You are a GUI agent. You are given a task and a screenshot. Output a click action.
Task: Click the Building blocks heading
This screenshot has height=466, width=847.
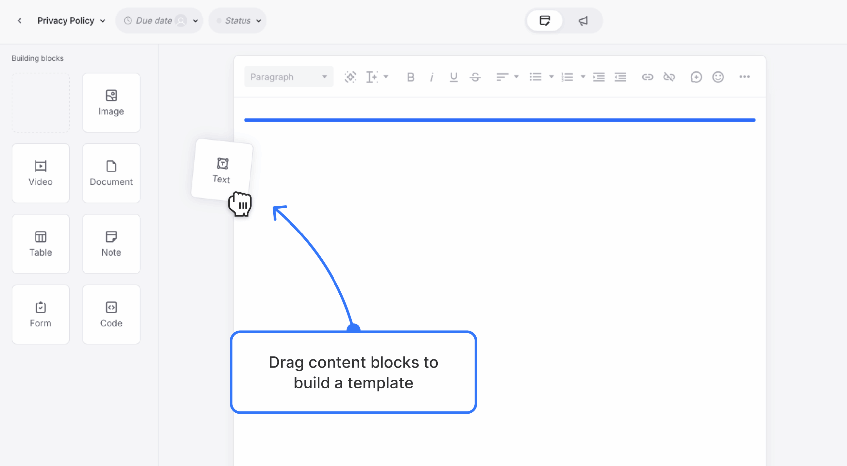pyautogui.click(x=37, y=58)
